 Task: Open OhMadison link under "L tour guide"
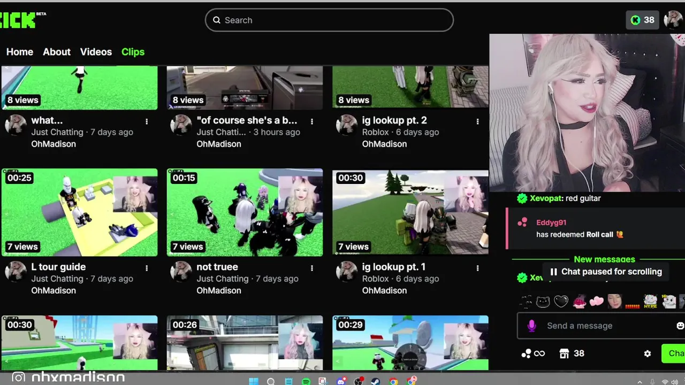pyautogui.click(x=54, y=290)
